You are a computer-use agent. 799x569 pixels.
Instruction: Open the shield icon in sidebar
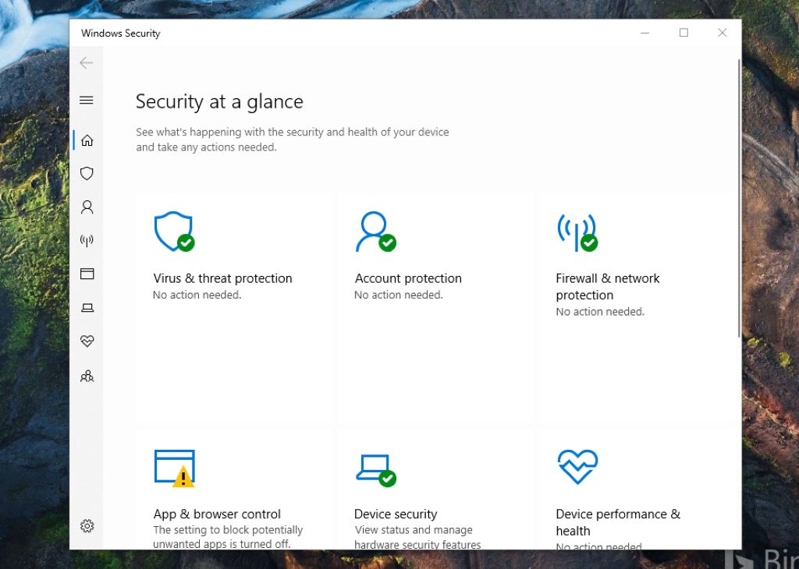click(x=87, y=174)
